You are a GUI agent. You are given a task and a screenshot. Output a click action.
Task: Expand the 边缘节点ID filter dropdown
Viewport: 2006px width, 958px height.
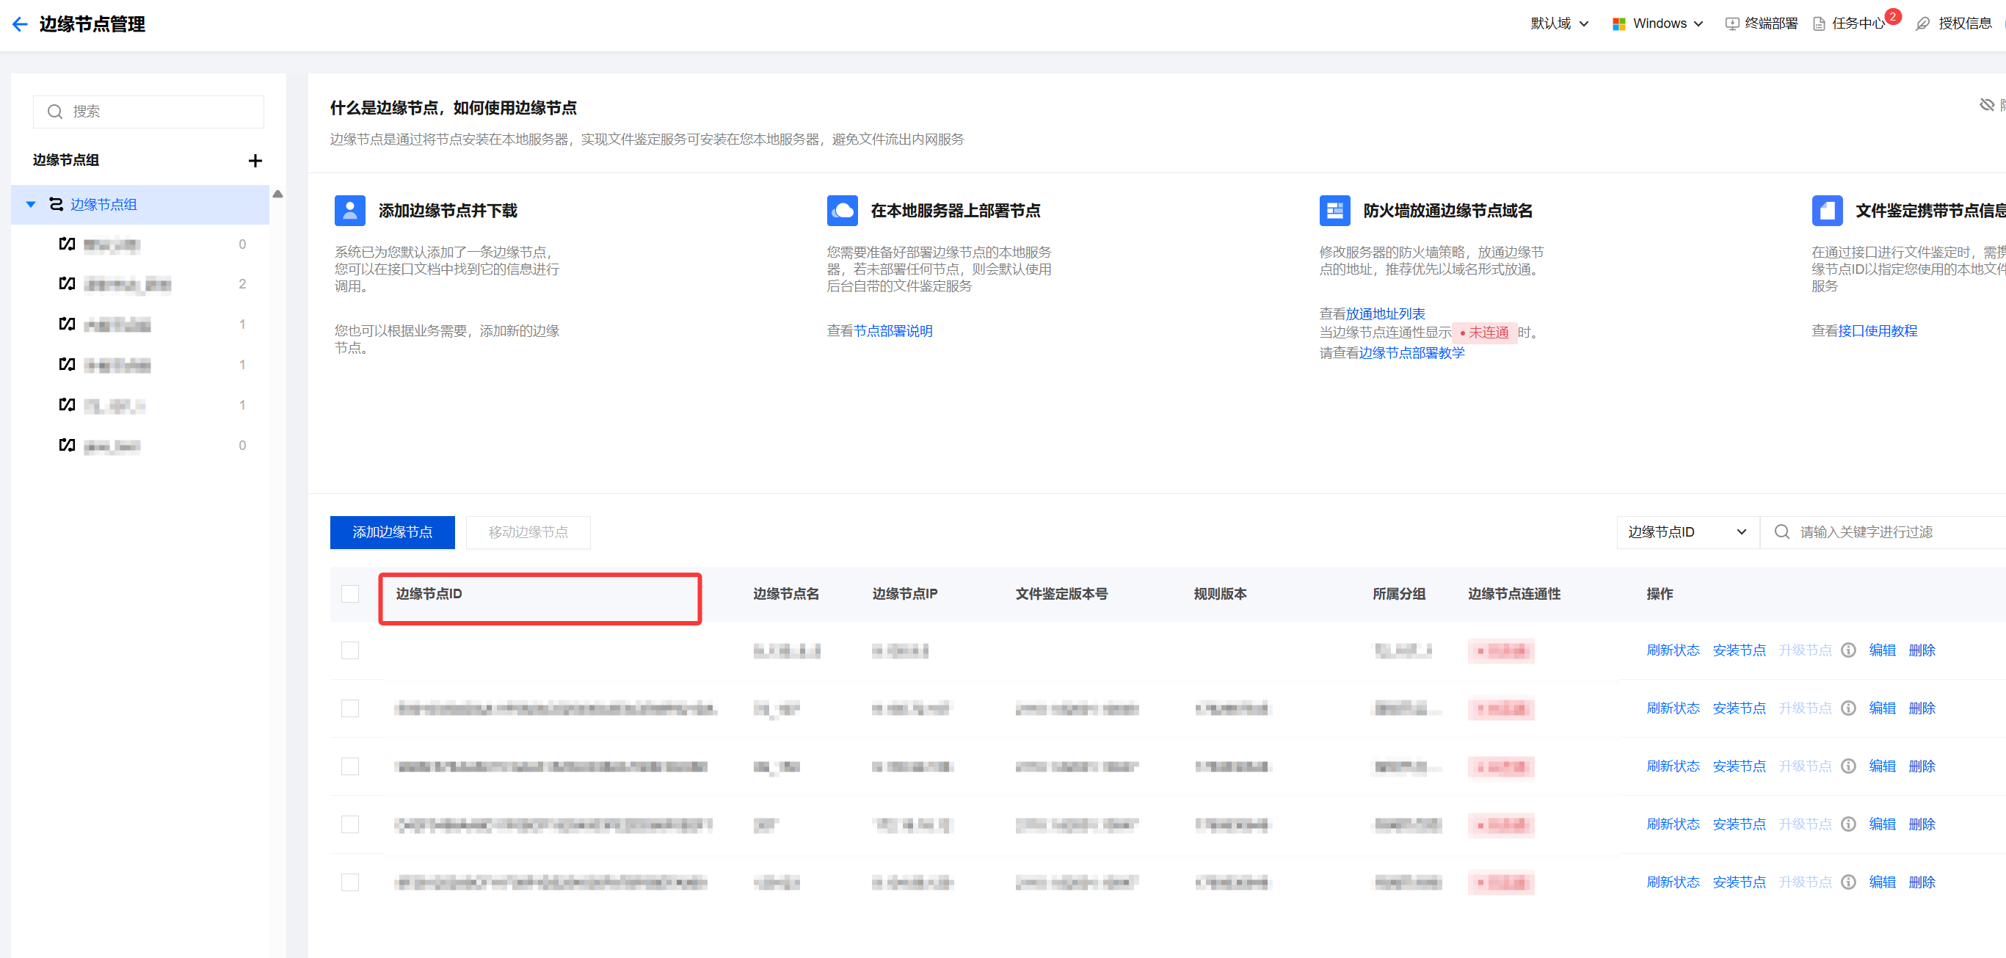[x=1687, y=532]
